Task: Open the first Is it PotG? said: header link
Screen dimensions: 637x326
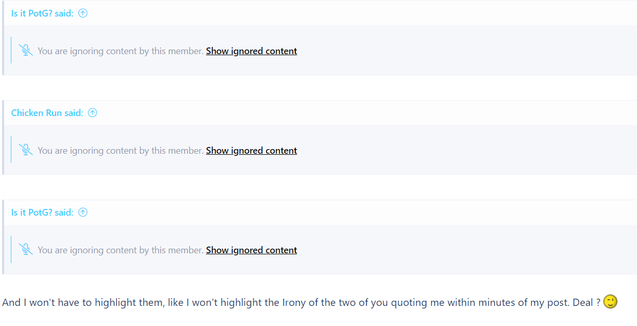Action: click(x=42, y=13)
